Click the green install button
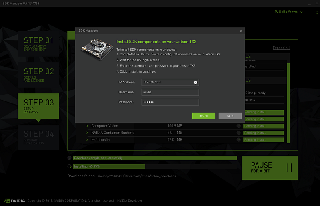 tap(204, 116)
